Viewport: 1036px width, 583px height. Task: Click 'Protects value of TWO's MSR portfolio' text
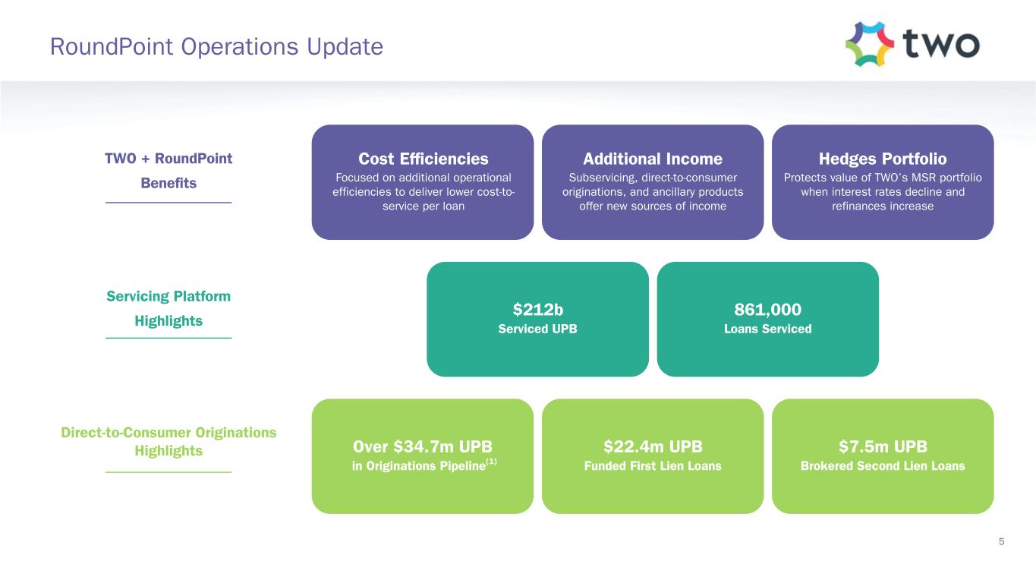click(x=883, y=178)
